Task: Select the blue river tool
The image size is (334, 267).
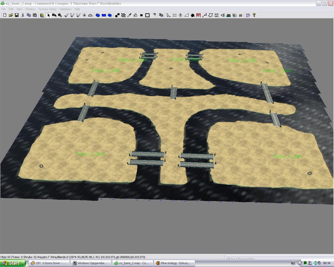Action: [104, 15]
